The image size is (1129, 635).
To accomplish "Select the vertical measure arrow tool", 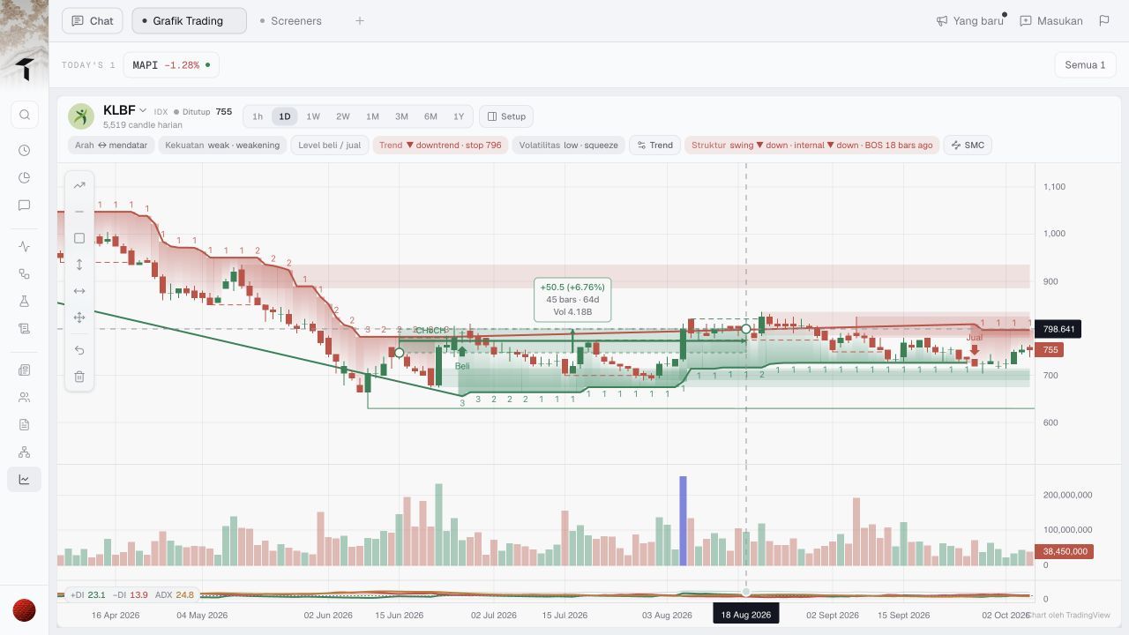I will click(x=79, y=265).
